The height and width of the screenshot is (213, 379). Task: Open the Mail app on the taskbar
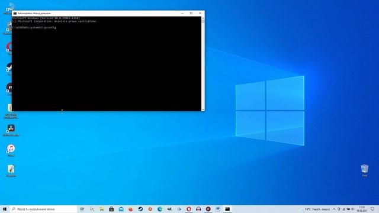(x=121, y=209)
